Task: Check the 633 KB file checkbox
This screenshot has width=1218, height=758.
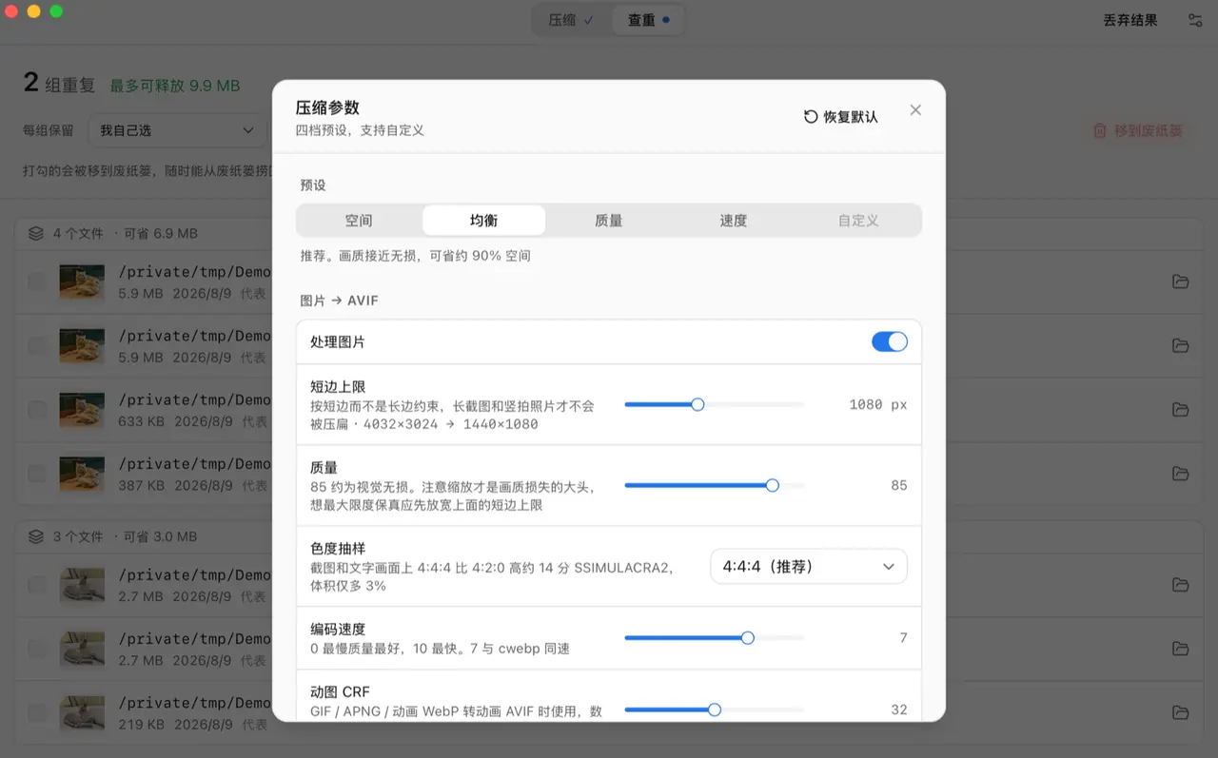Action: [x=36, y=410]
